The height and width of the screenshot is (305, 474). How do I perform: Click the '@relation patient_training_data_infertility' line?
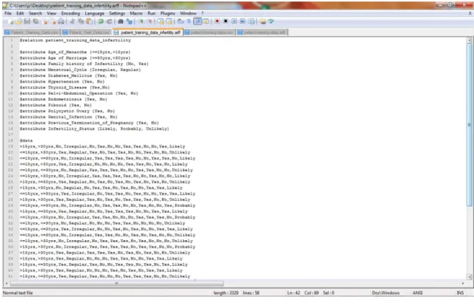[75, 40]
